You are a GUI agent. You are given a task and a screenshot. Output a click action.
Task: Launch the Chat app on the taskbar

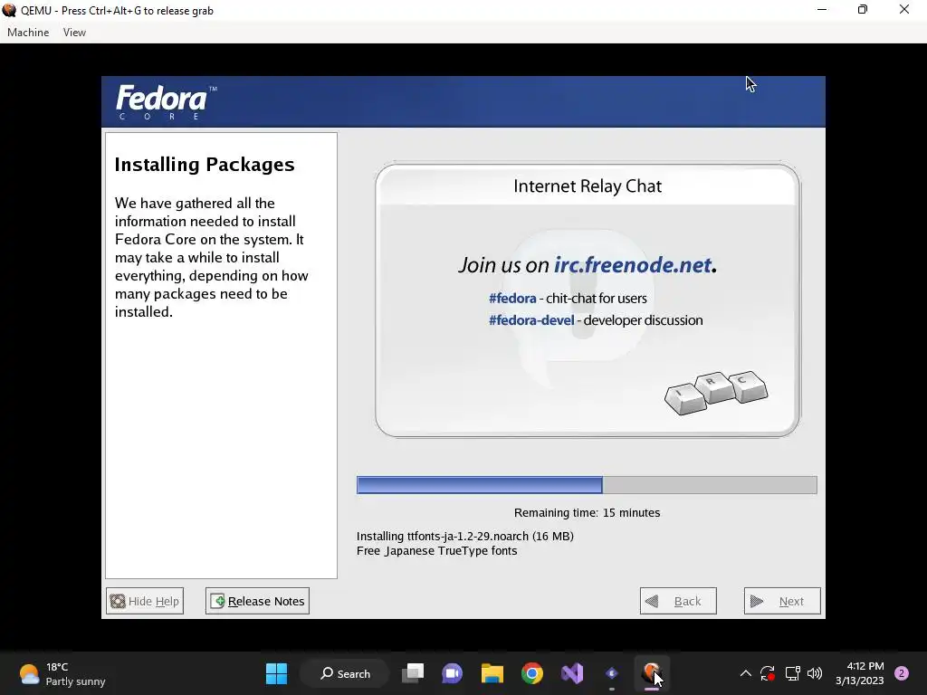coord(453,673)
